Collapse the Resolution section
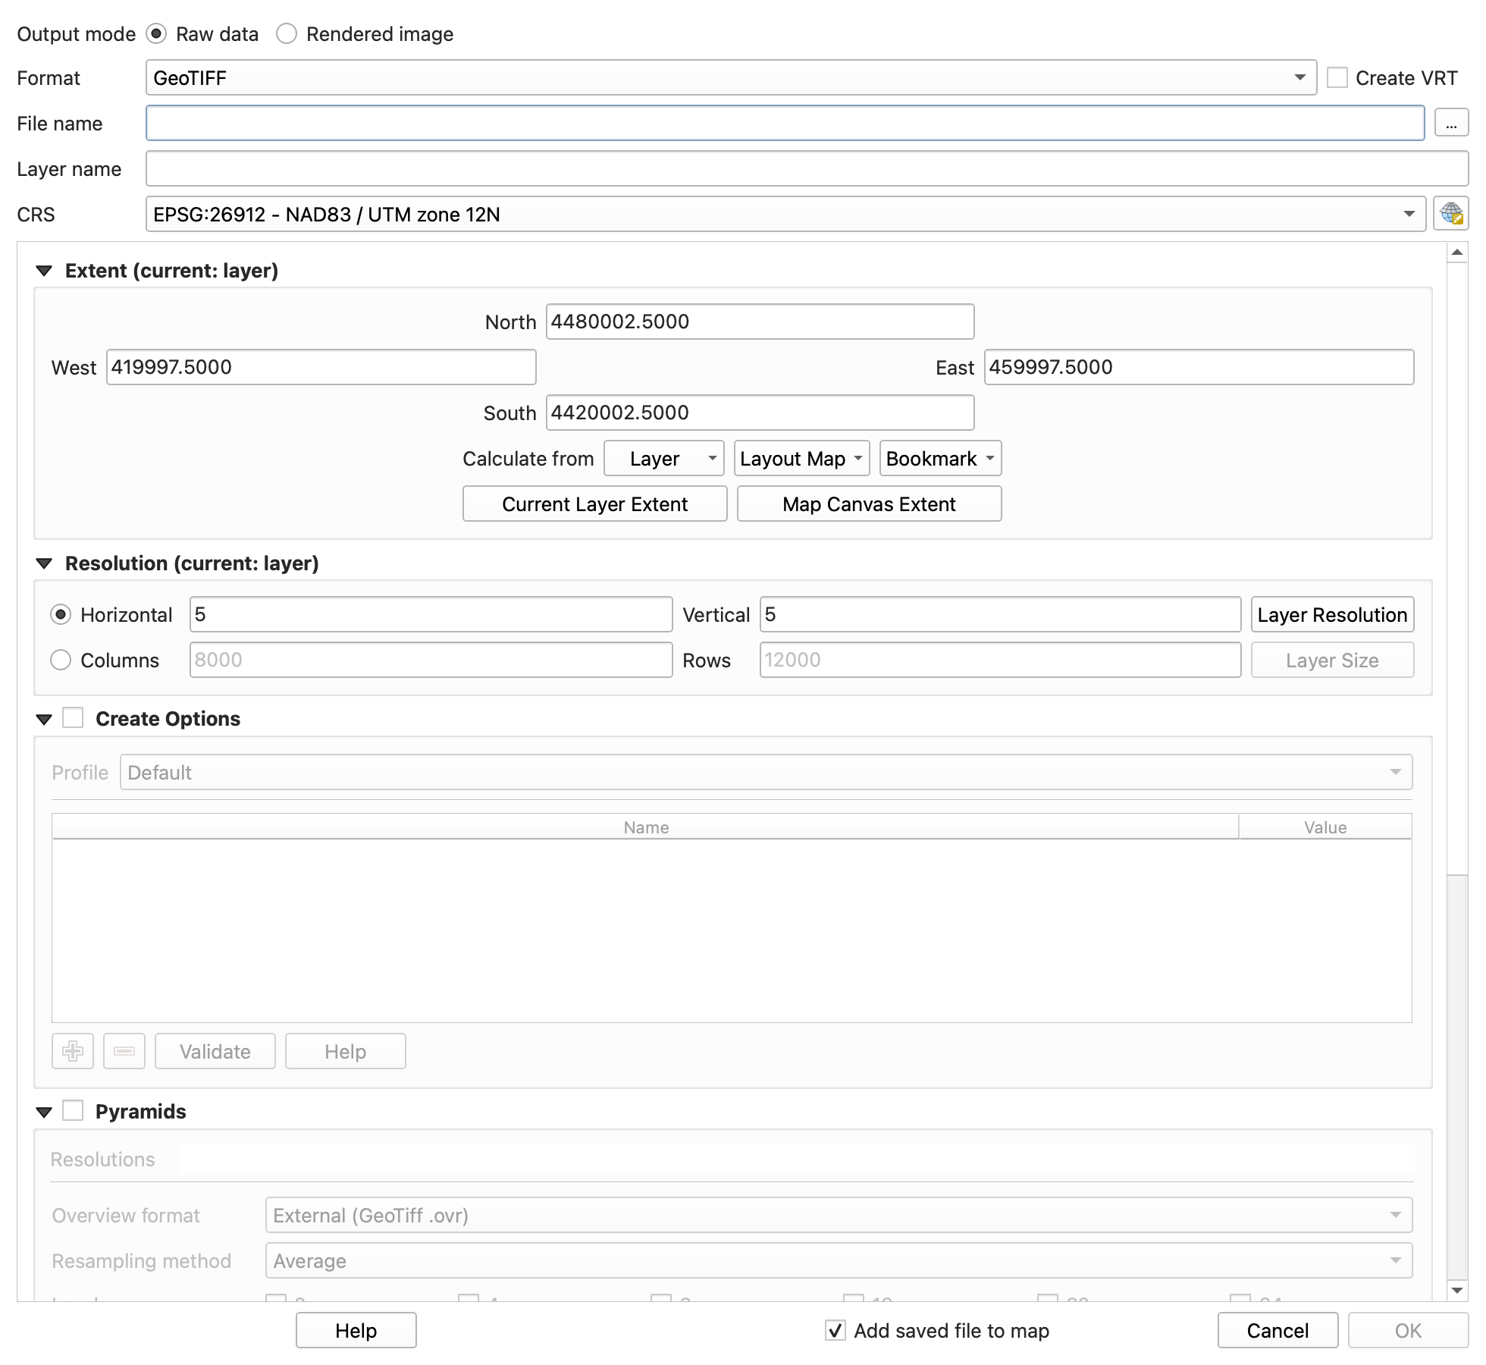 click(x=44, y=563)
